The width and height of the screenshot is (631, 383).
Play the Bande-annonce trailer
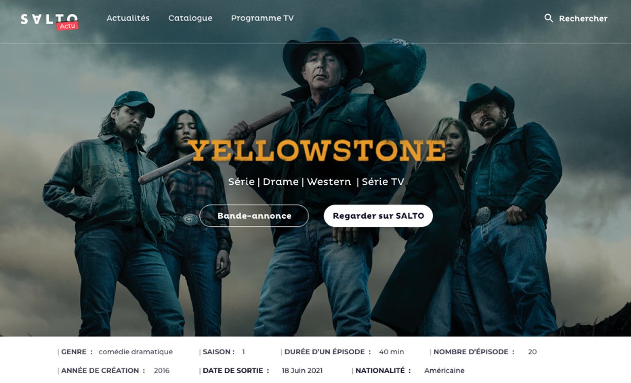[254, 216]
